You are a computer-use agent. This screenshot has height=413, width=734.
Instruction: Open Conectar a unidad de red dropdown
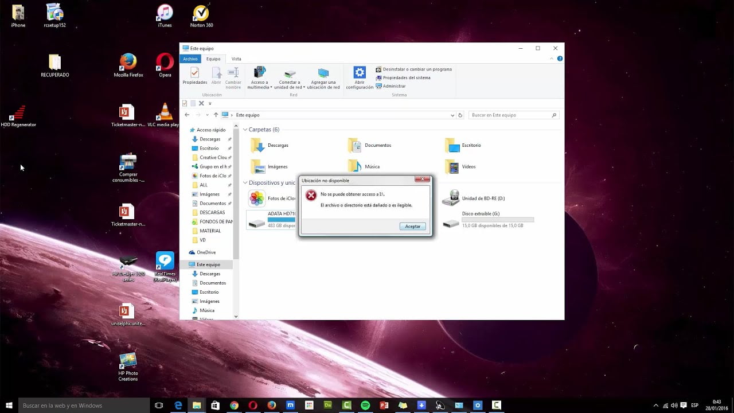click(x=290, y=77)
